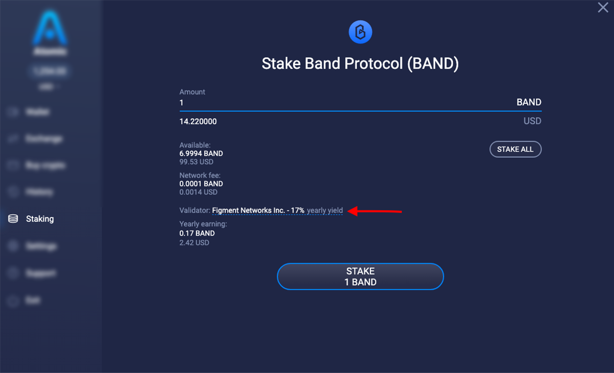The height and width of the screenshot is (373, 614).
Task: Open the History icon in the sidebar
Action: click(13, 192)
